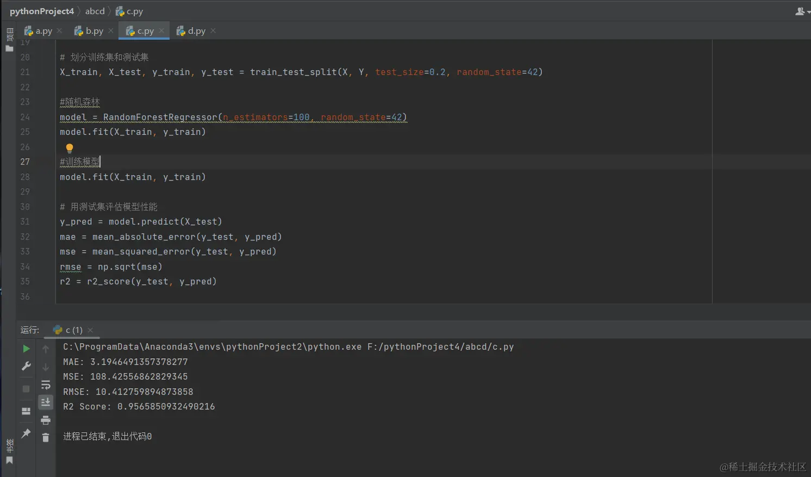The width and height of the screenshot is (811, 477).
Task: Click the RandomForestRegressor code line
Action: click(x=233, y=117)
